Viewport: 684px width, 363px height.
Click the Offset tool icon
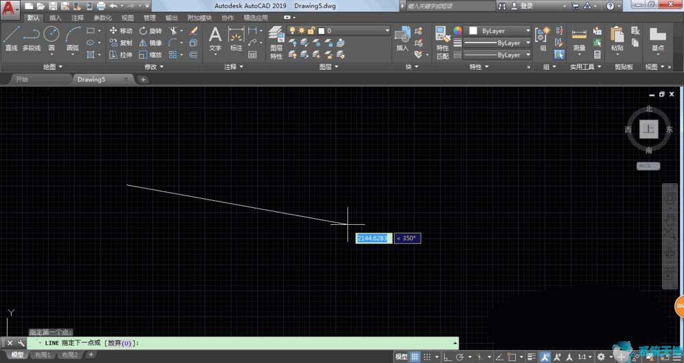(x=194, y=55)
